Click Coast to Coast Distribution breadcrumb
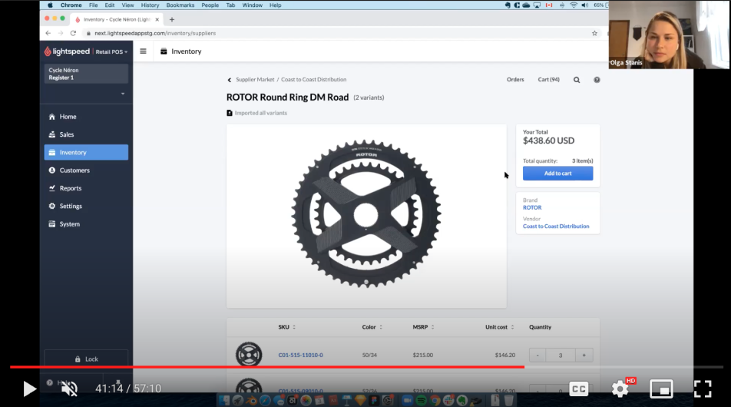 (314, 80)
